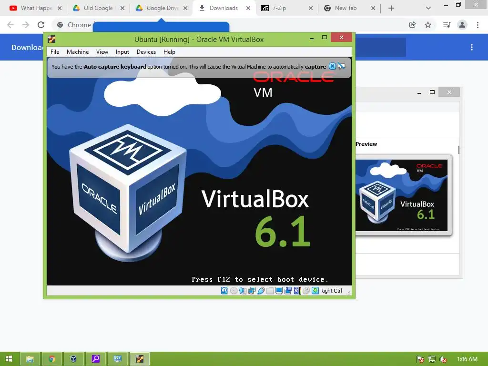
Task: Click the mouse integration status icon
Action: click(x=306, y=291)
